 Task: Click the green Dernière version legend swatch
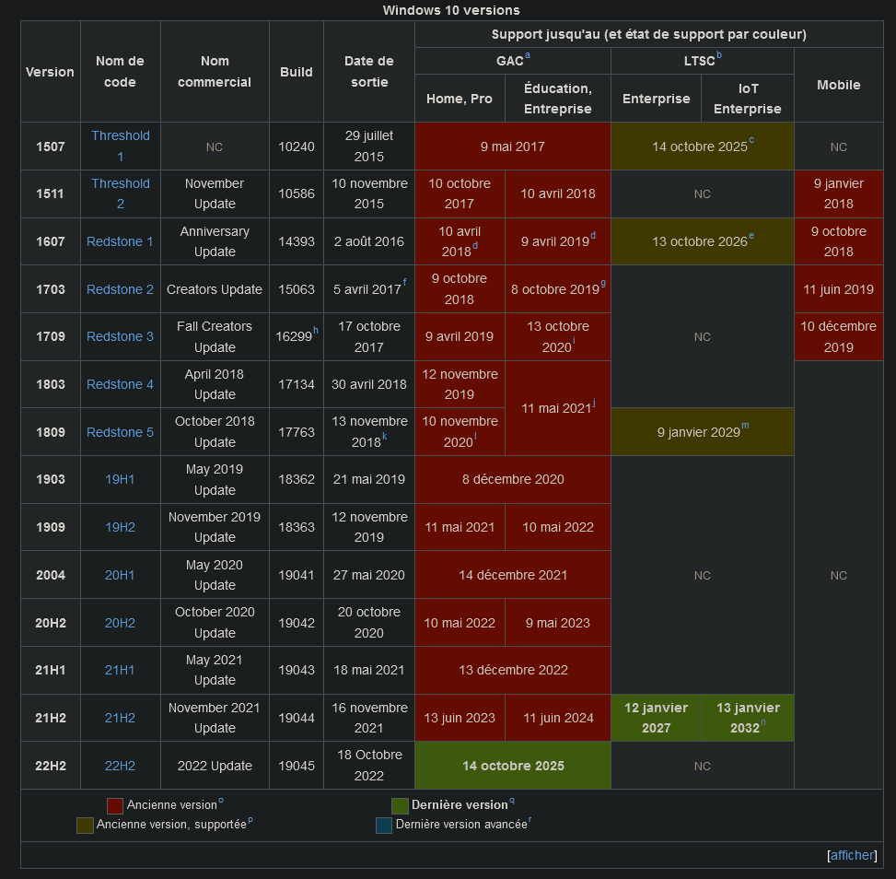(400, 805)
